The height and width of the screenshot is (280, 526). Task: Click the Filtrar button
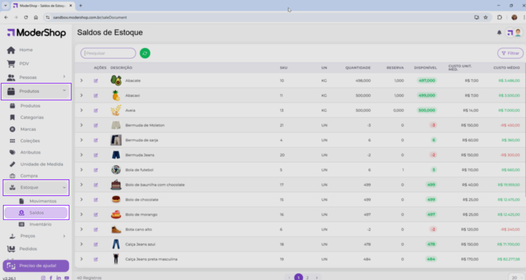(x=510, y=53)
